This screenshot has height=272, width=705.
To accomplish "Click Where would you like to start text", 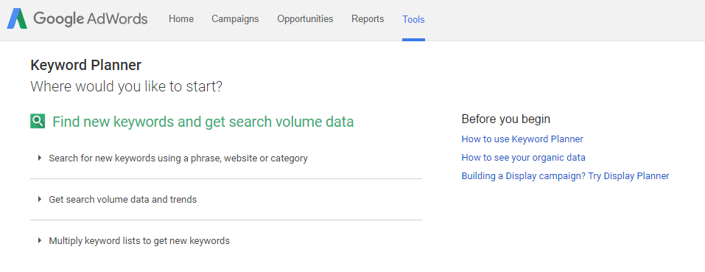I will click(127, 86).
